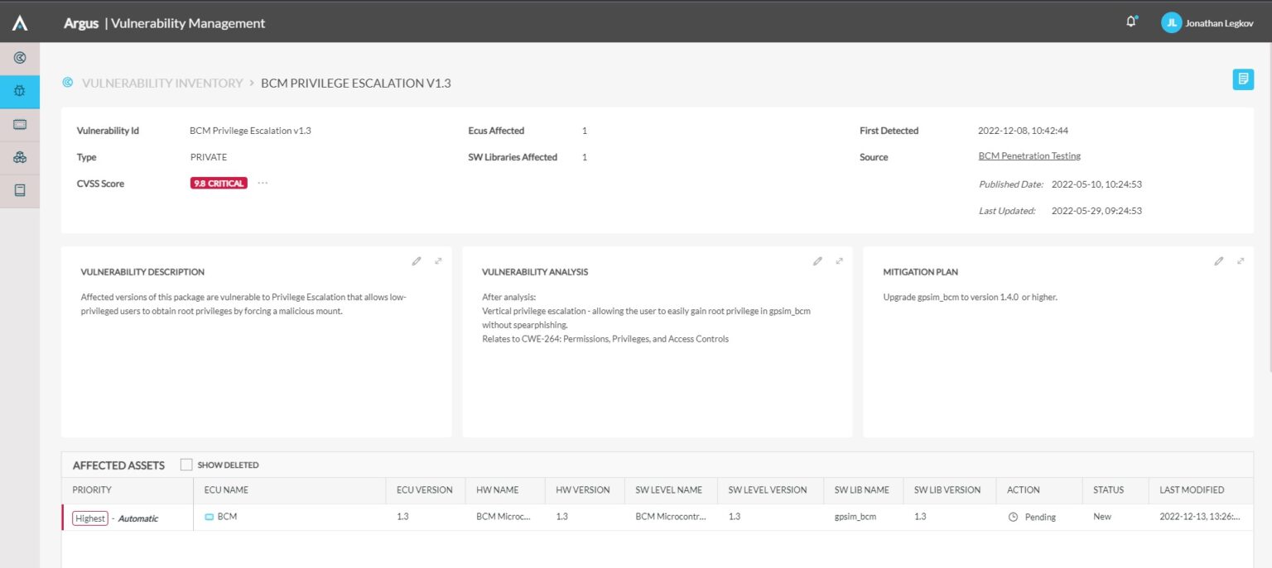The image size is (1272, 568).
Task: Sort by SW Lib Name column header
Action: click(x=862, y=490)
